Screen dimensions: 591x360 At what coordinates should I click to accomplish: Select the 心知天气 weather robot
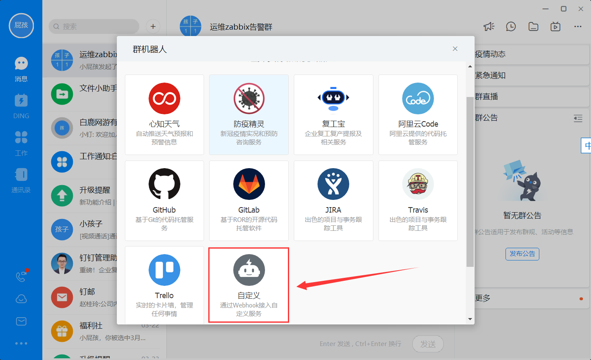click(164, 115)
